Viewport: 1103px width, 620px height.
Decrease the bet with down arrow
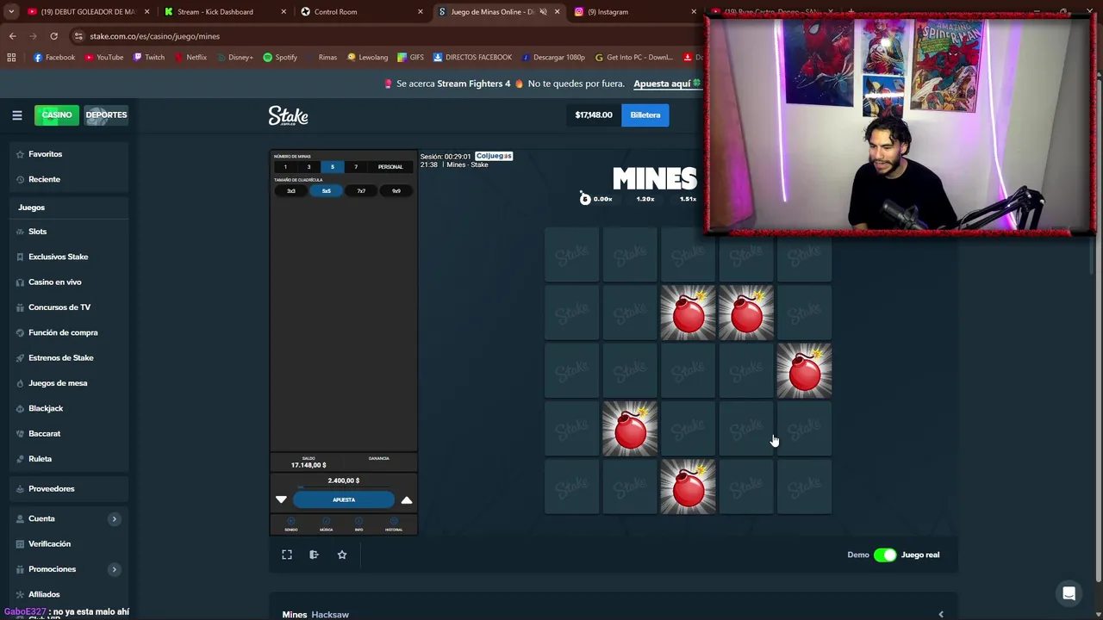pyautogui.click(x=281, y=499)
